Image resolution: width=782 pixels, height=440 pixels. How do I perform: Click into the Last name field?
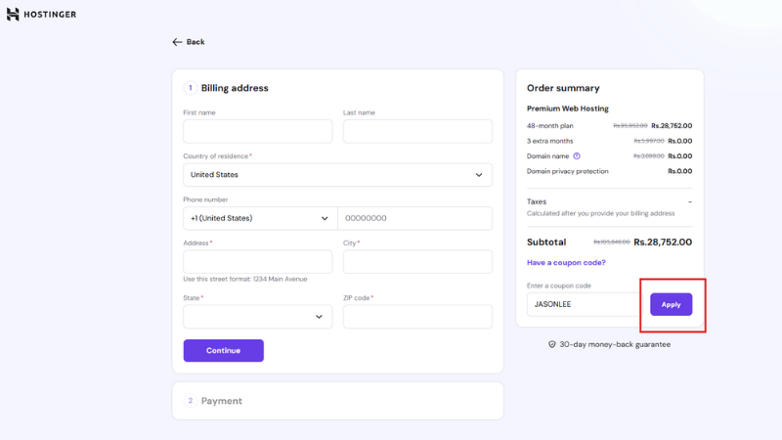point(417,131)
